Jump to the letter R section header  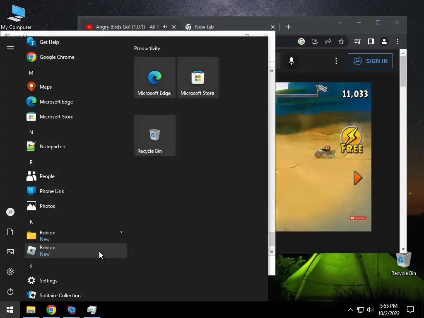tap(31, 222)
